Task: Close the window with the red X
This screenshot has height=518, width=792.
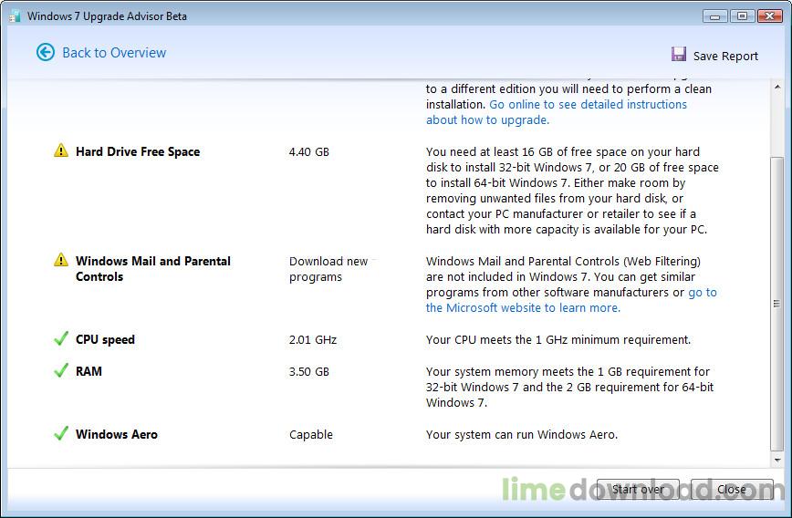Action: [770, 16]
